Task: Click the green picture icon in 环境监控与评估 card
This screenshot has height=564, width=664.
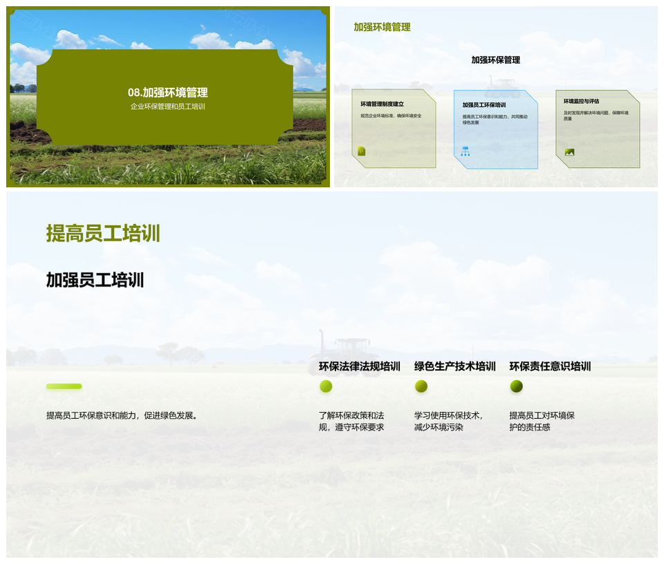Action: click(x=569, y=152)
